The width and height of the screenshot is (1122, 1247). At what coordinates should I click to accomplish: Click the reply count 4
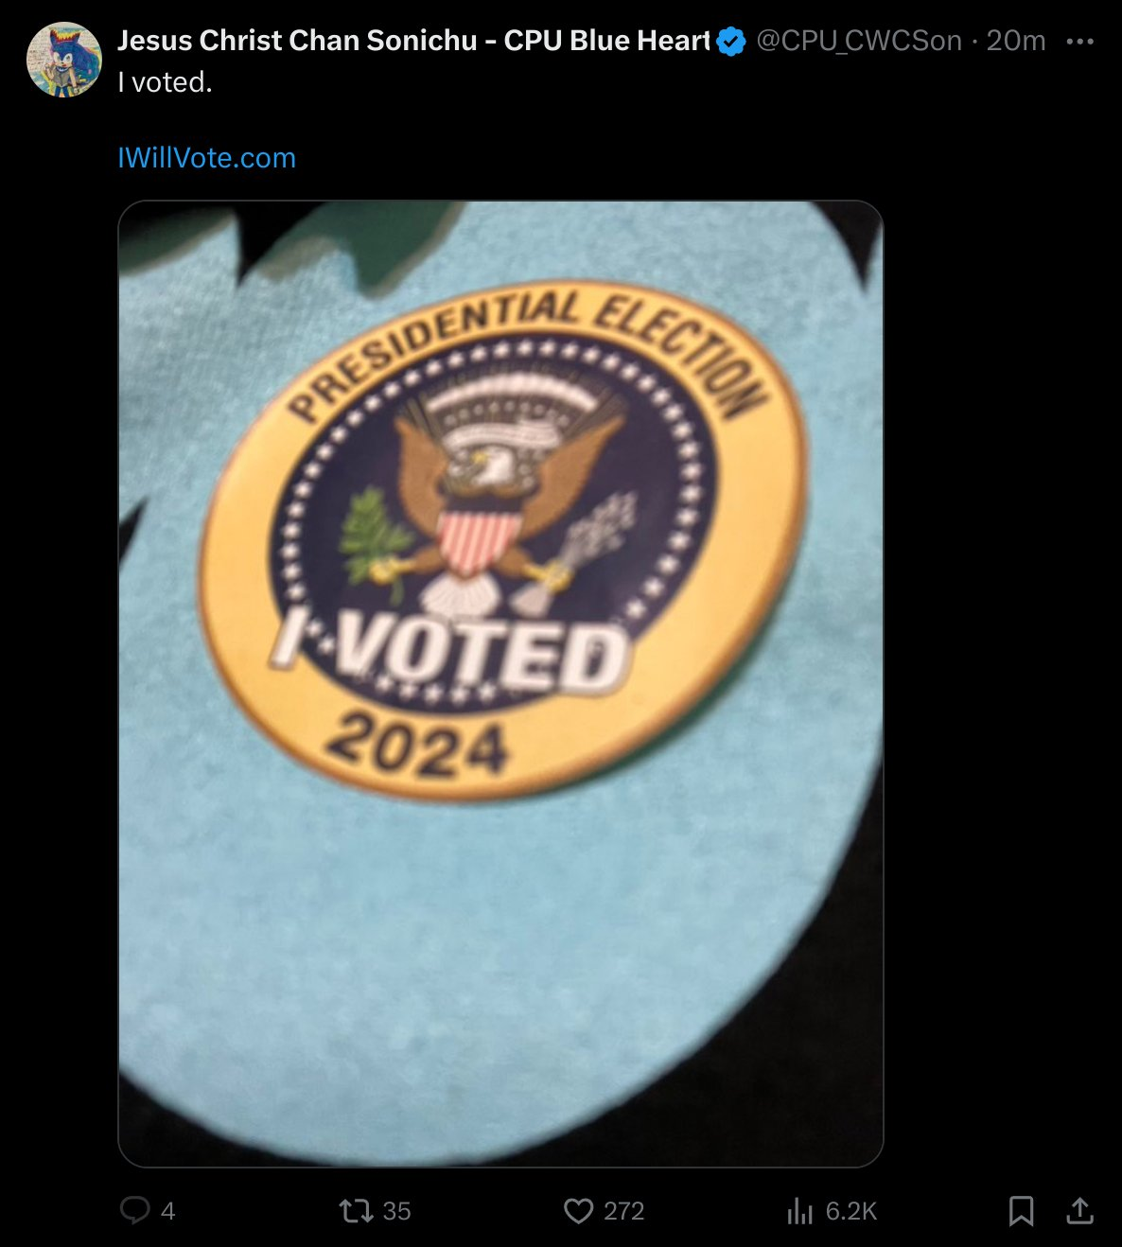[168, 1211]
